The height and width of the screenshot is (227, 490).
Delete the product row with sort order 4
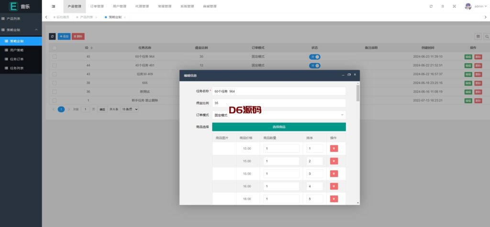[334, 186]
